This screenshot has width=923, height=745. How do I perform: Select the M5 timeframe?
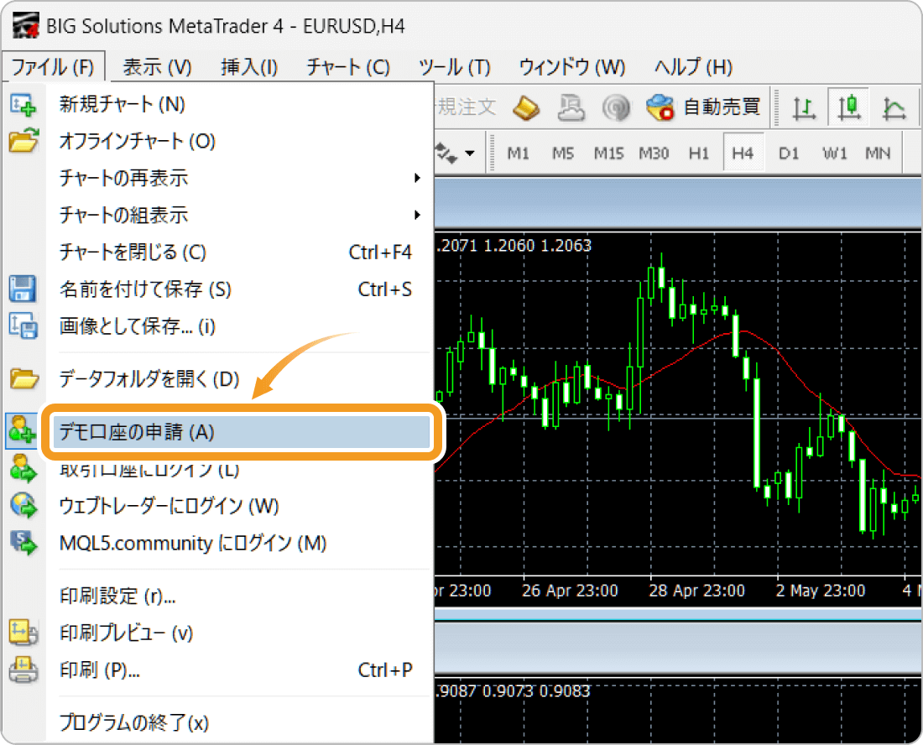[x=563, y=154]
